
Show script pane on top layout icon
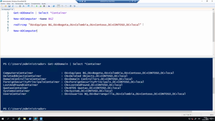[x=58, y=6]
